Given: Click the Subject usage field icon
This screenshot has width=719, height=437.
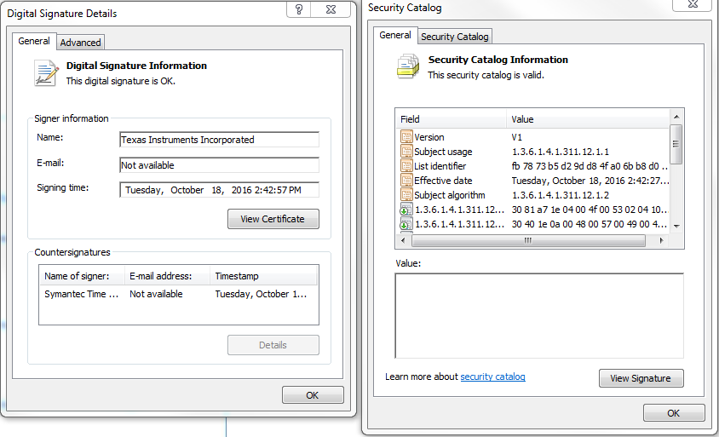Looking at the screenshot, I should click(x=406, y=152).
